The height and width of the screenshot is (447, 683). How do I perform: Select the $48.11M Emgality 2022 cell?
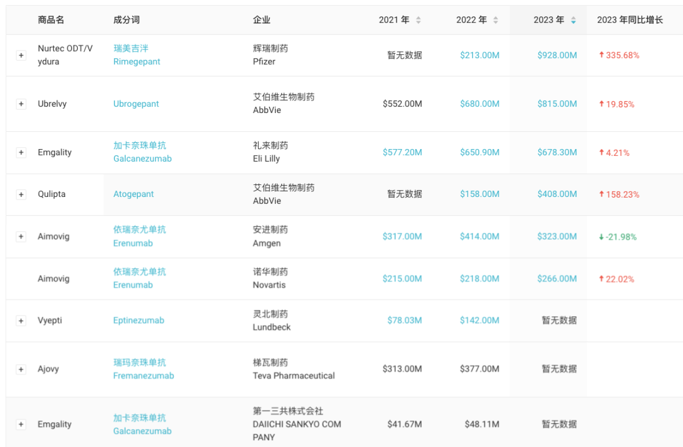(x=482, y=424)
